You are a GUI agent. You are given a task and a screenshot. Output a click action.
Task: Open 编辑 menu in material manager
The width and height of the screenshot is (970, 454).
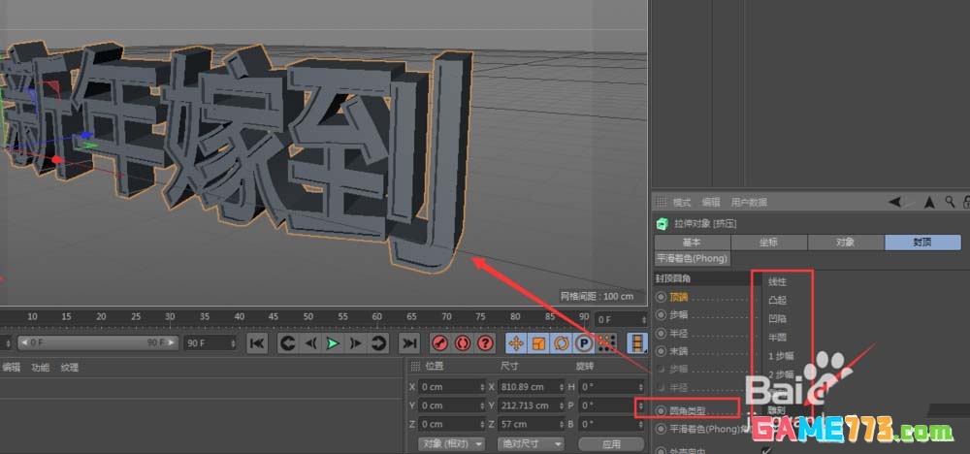[11, 368]
